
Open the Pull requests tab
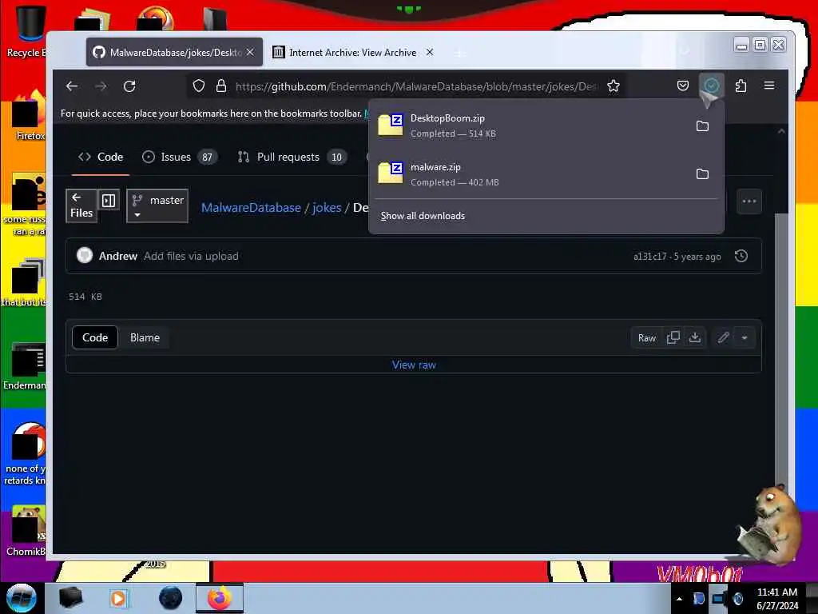click(x=292, y=157)
